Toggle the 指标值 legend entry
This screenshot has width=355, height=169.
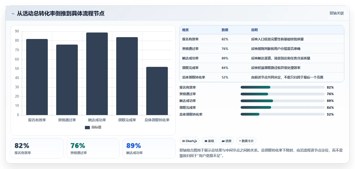(x=93, y=127)
